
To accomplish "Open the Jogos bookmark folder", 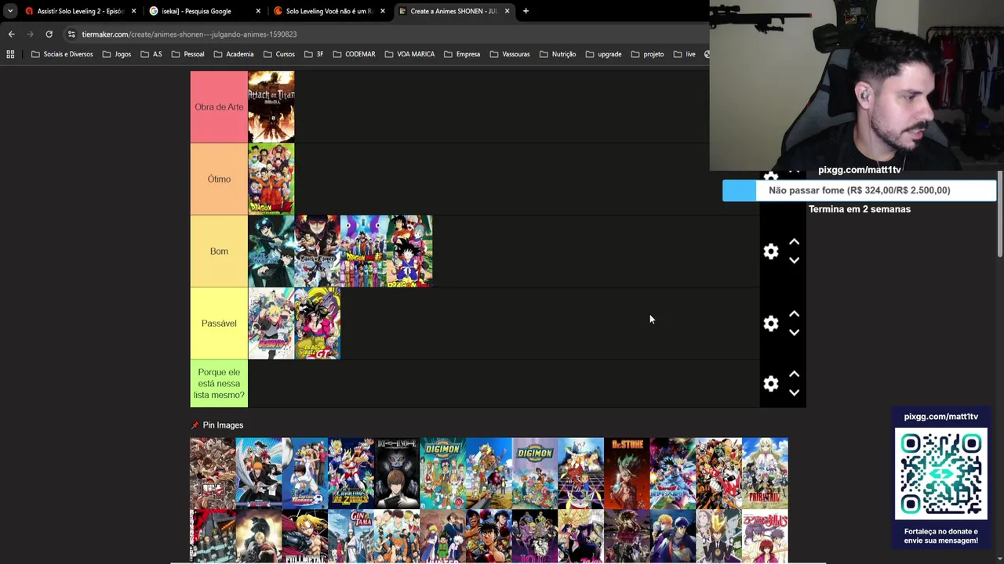I will (117, 54).
